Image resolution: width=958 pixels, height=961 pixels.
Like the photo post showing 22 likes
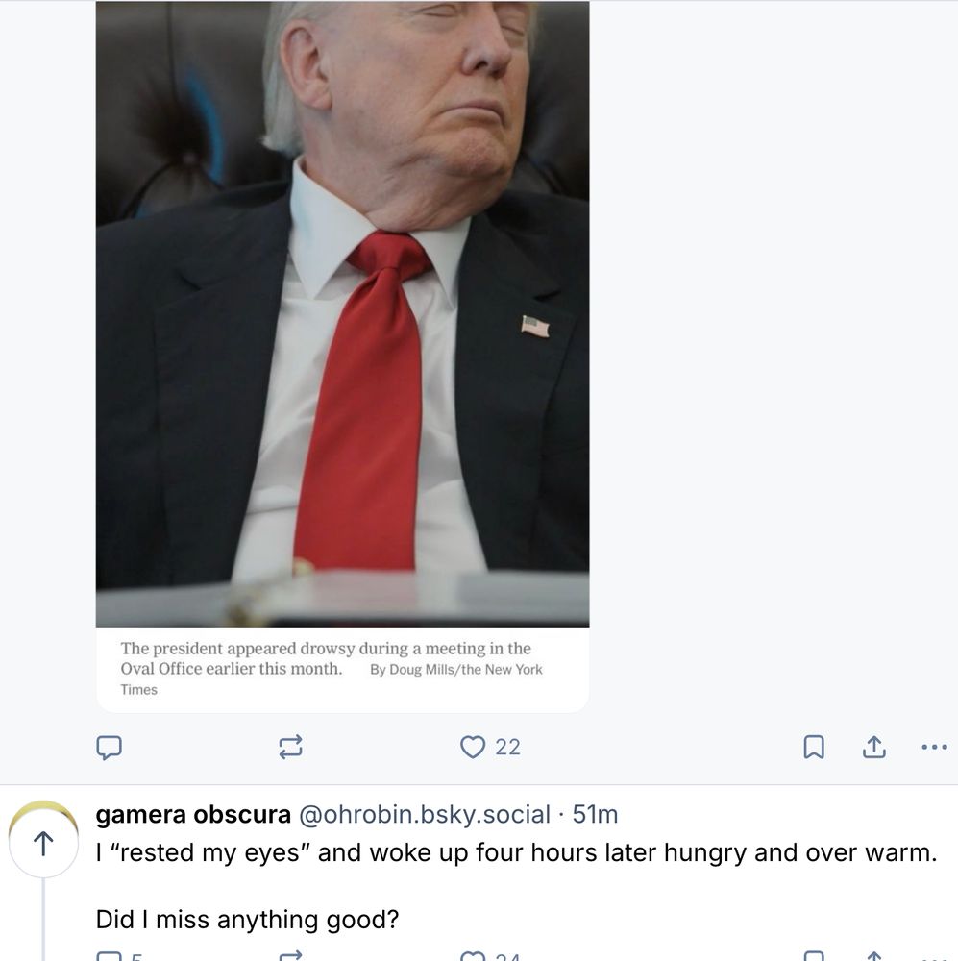[x=473, y=747]
